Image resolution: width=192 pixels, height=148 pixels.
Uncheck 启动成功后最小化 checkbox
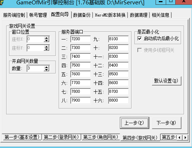140,38
